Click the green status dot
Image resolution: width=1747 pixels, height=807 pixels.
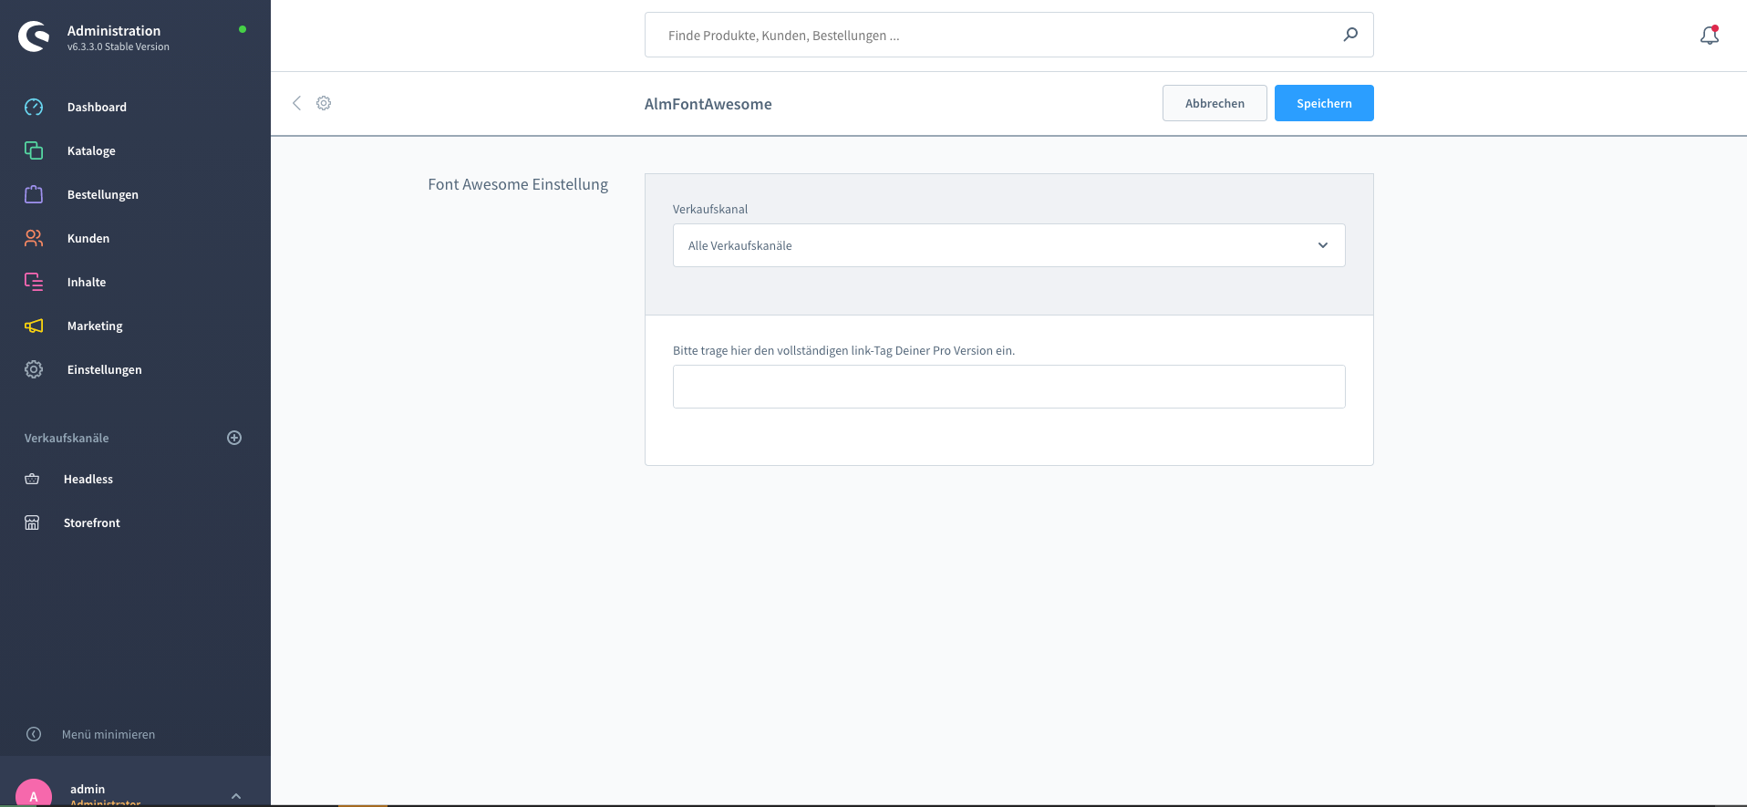pyautogui.click(x=243, y=29)
